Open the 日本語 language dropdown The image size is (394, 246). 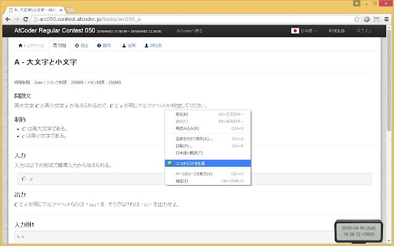pyautogui.click(x=309, y=31)
